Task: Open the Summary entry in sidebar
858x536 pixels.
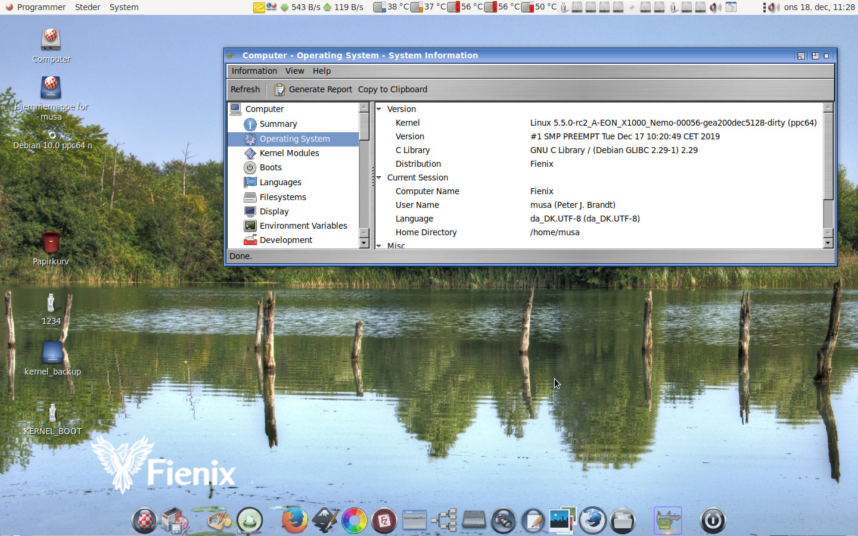Action: [x=278, y=124]
